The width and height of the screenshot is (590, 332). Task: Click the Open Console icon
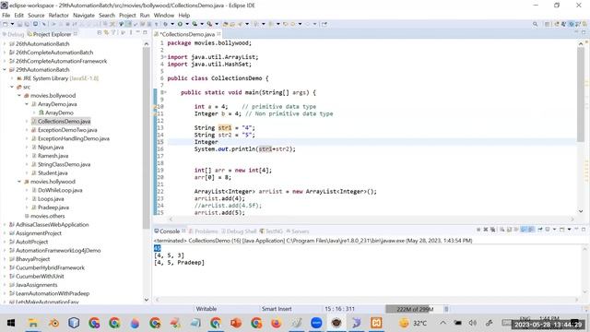point(561,230)
